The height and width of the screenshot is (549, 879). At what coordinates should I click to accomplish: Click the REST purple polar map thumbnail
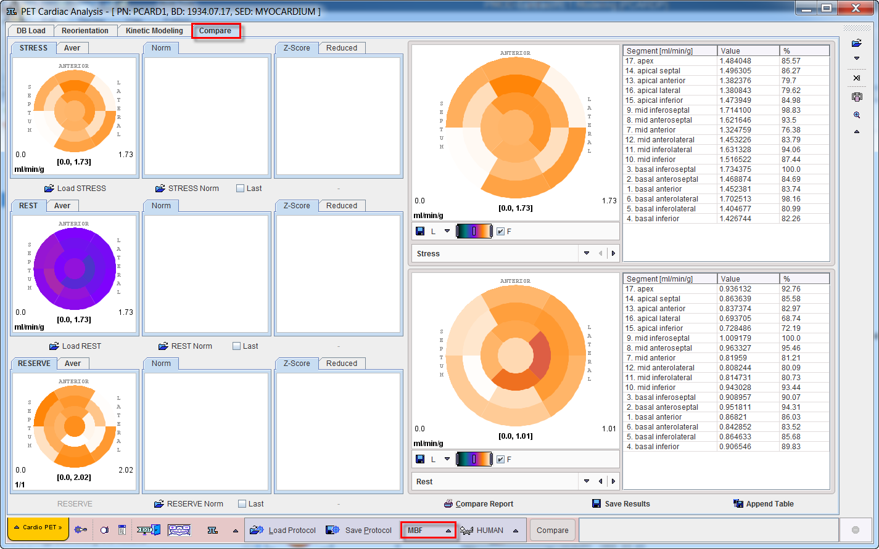tap(74, 269)
